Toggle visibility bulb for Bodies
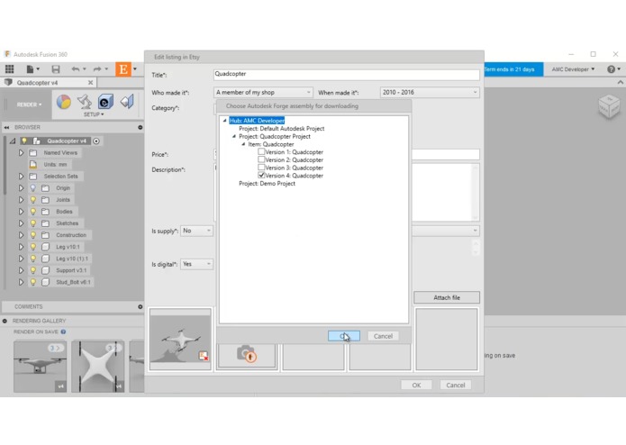 pos(33,212)
